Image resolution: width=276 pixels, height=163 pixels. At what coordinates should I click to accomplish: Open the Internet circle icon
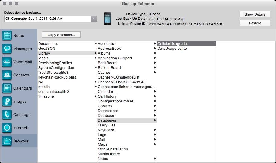coord(7,128)
